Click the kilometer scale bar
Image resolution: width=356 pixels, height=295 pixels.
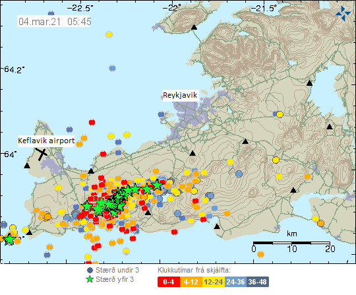pyautogui.click(x=292, y=243)
